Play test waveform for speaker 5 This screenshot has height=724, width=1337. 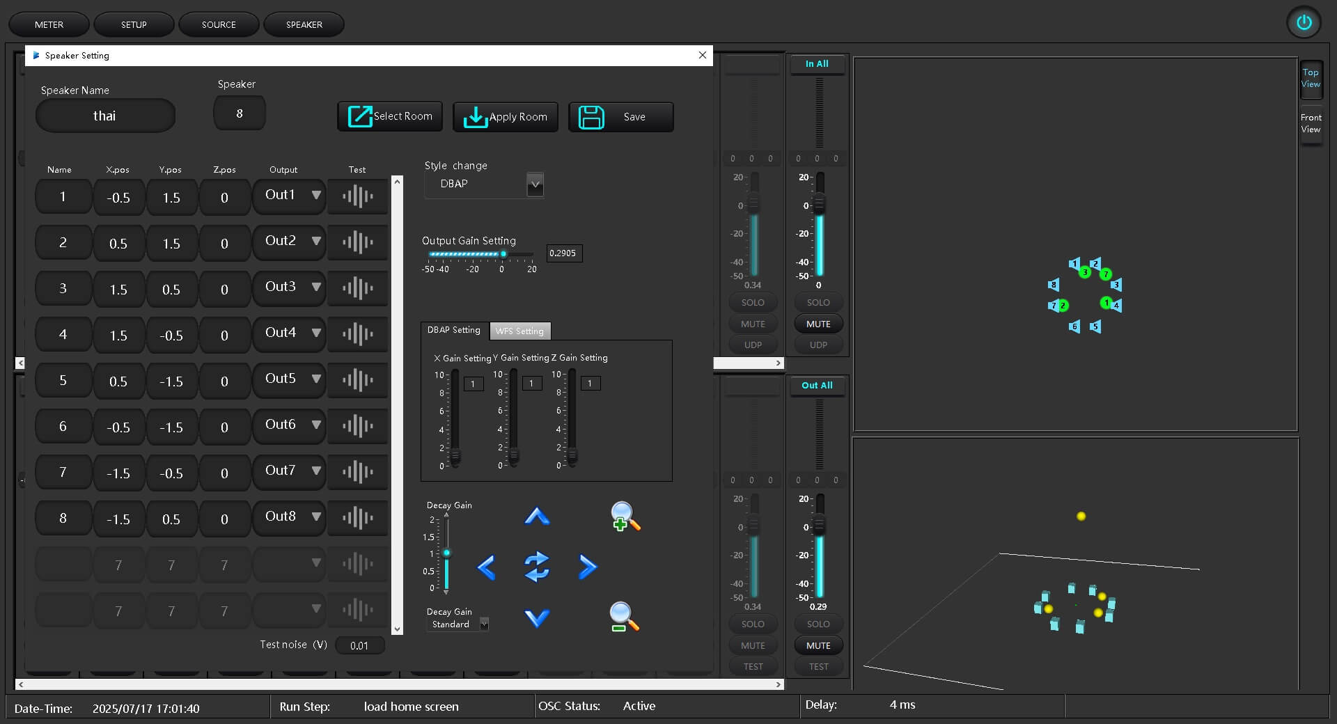tap(357, 381)
